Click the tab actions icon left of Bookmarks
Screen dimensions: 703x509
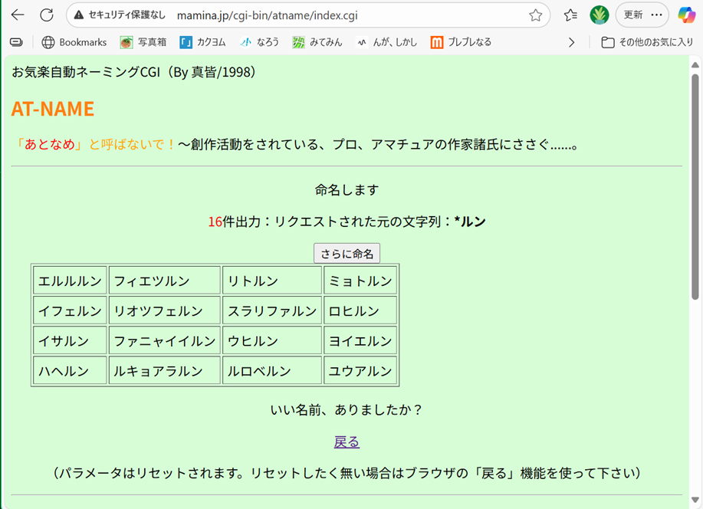click(16, 42)
